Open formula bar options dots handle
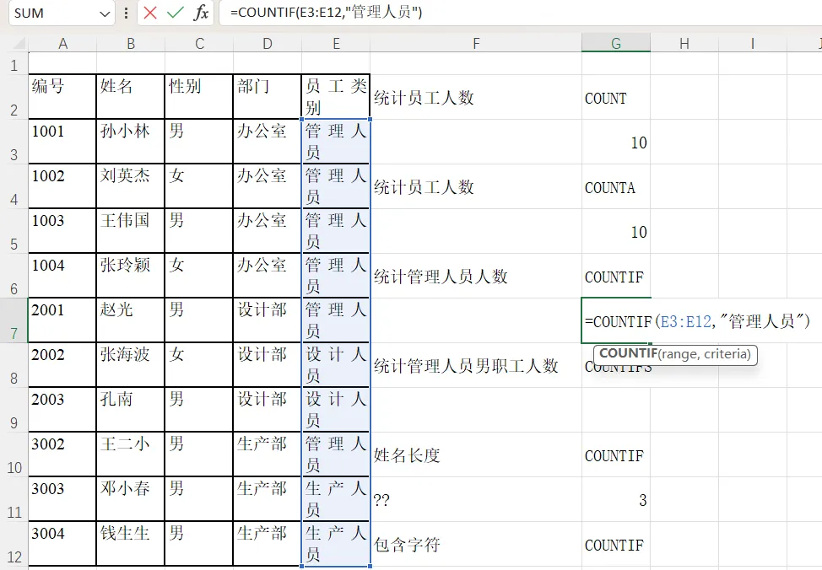 (x=126, y=13)
